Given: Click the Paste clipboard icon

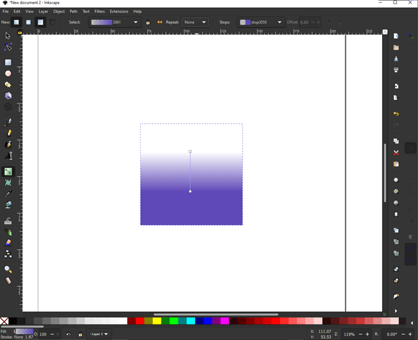Looking at the screenshot, I should point(396,164).
